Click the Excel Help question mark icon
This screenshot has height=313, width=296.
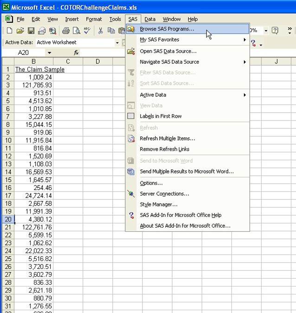click(275, 30)
